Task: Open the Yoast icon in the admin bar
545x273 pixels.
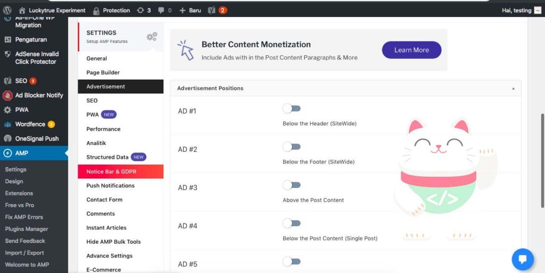Action: coord(212,11)
